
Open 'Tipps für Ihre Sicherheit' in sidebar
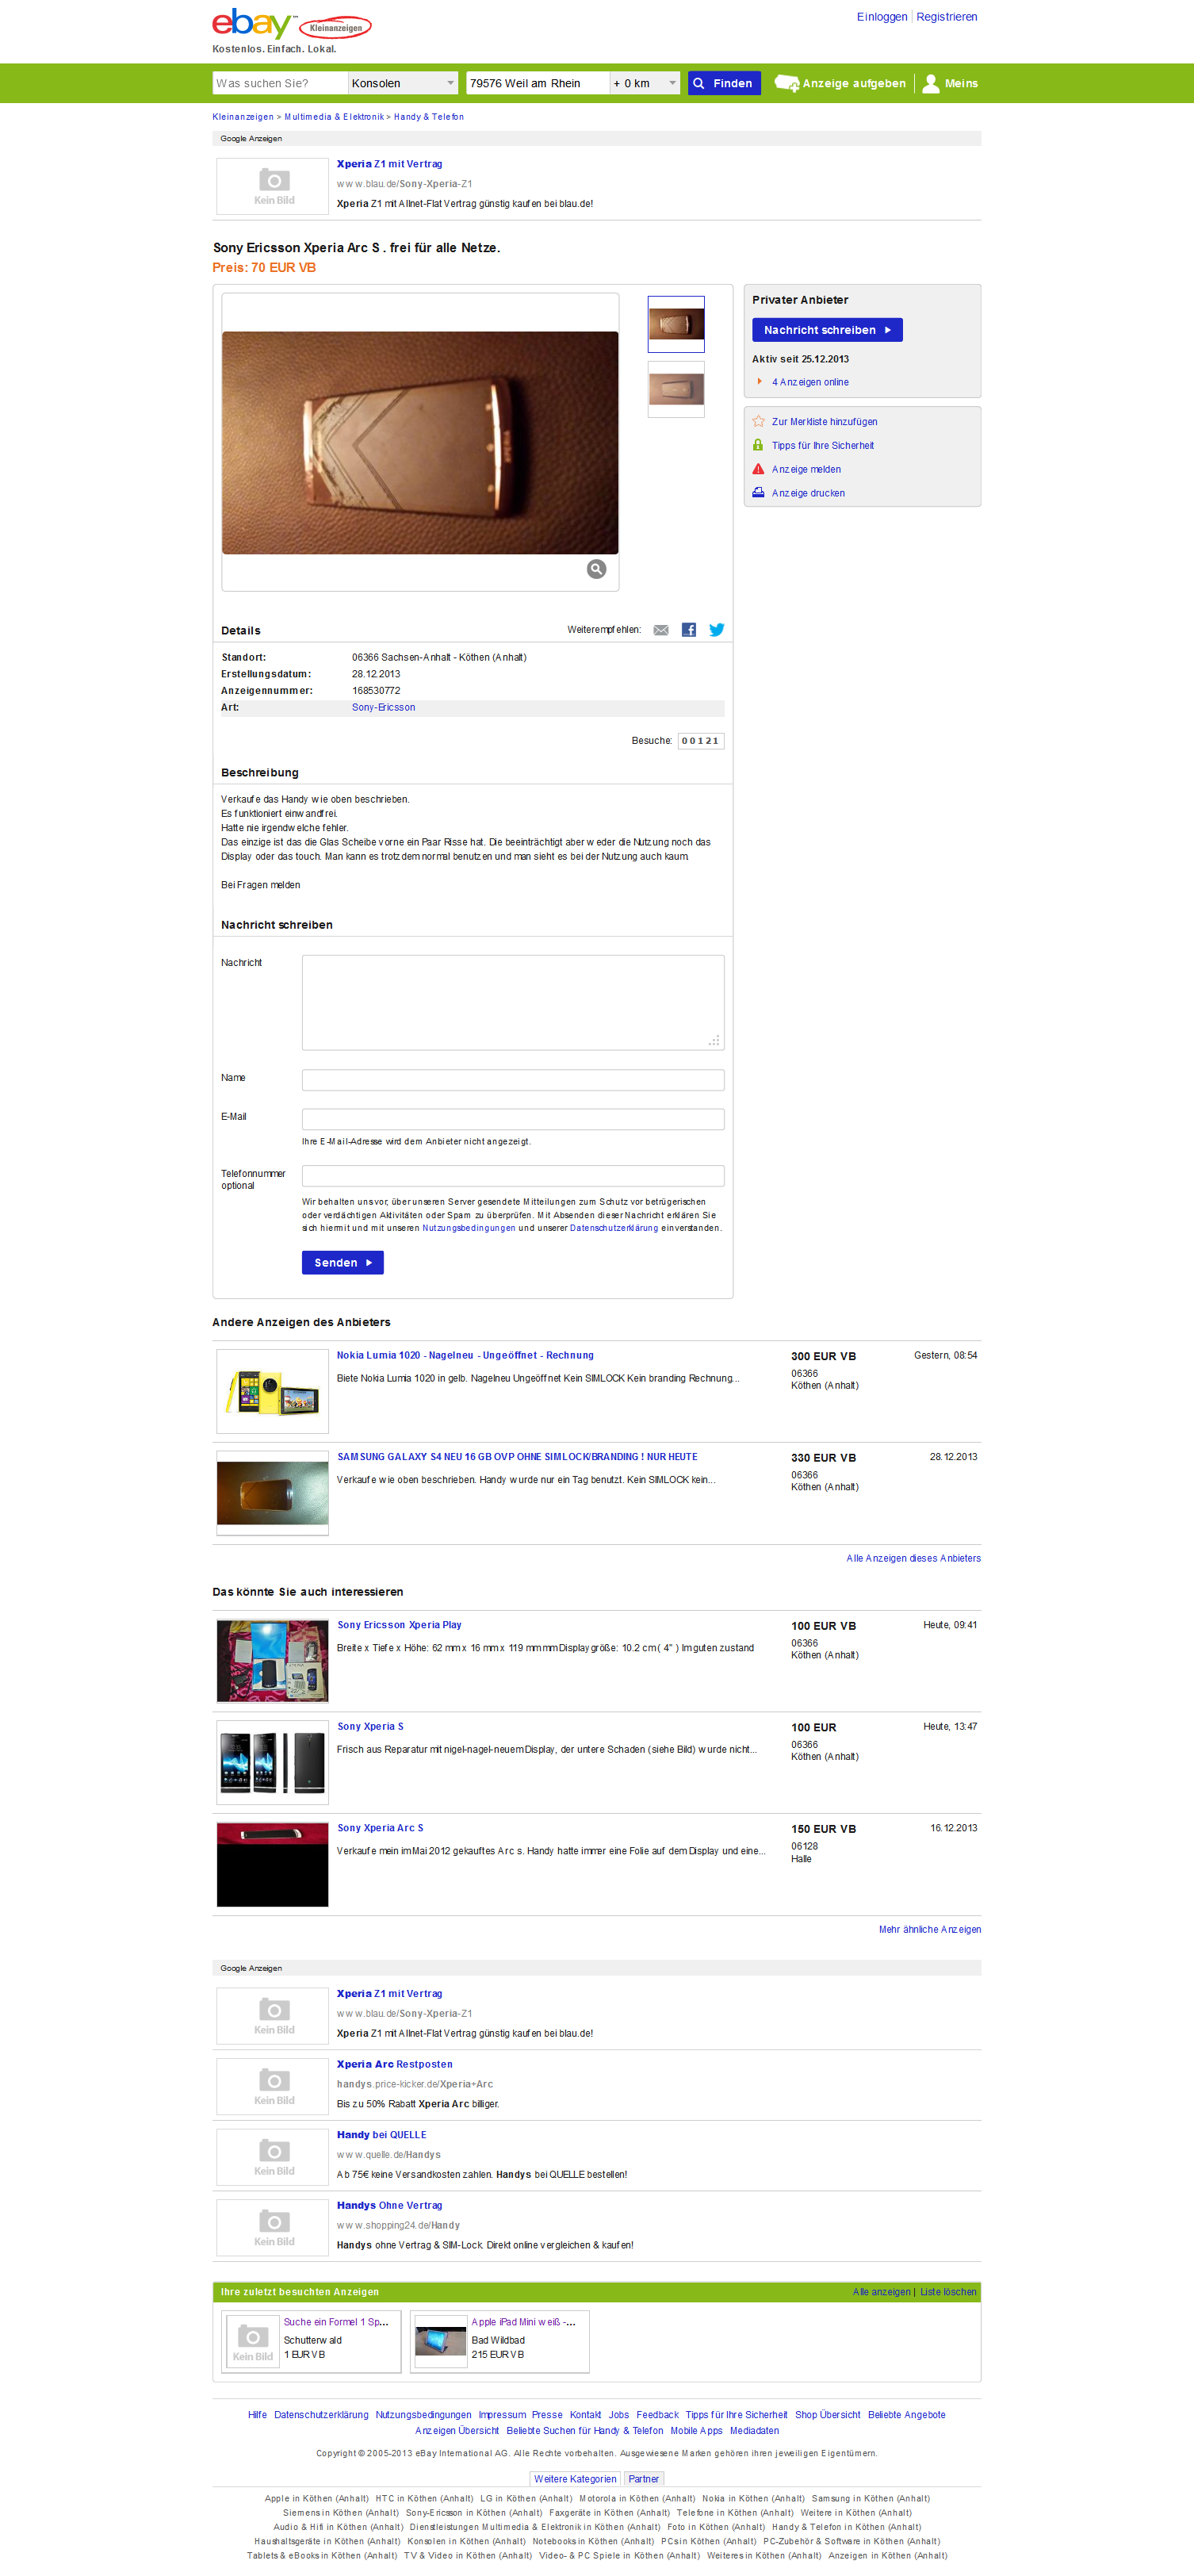point(823,446)
